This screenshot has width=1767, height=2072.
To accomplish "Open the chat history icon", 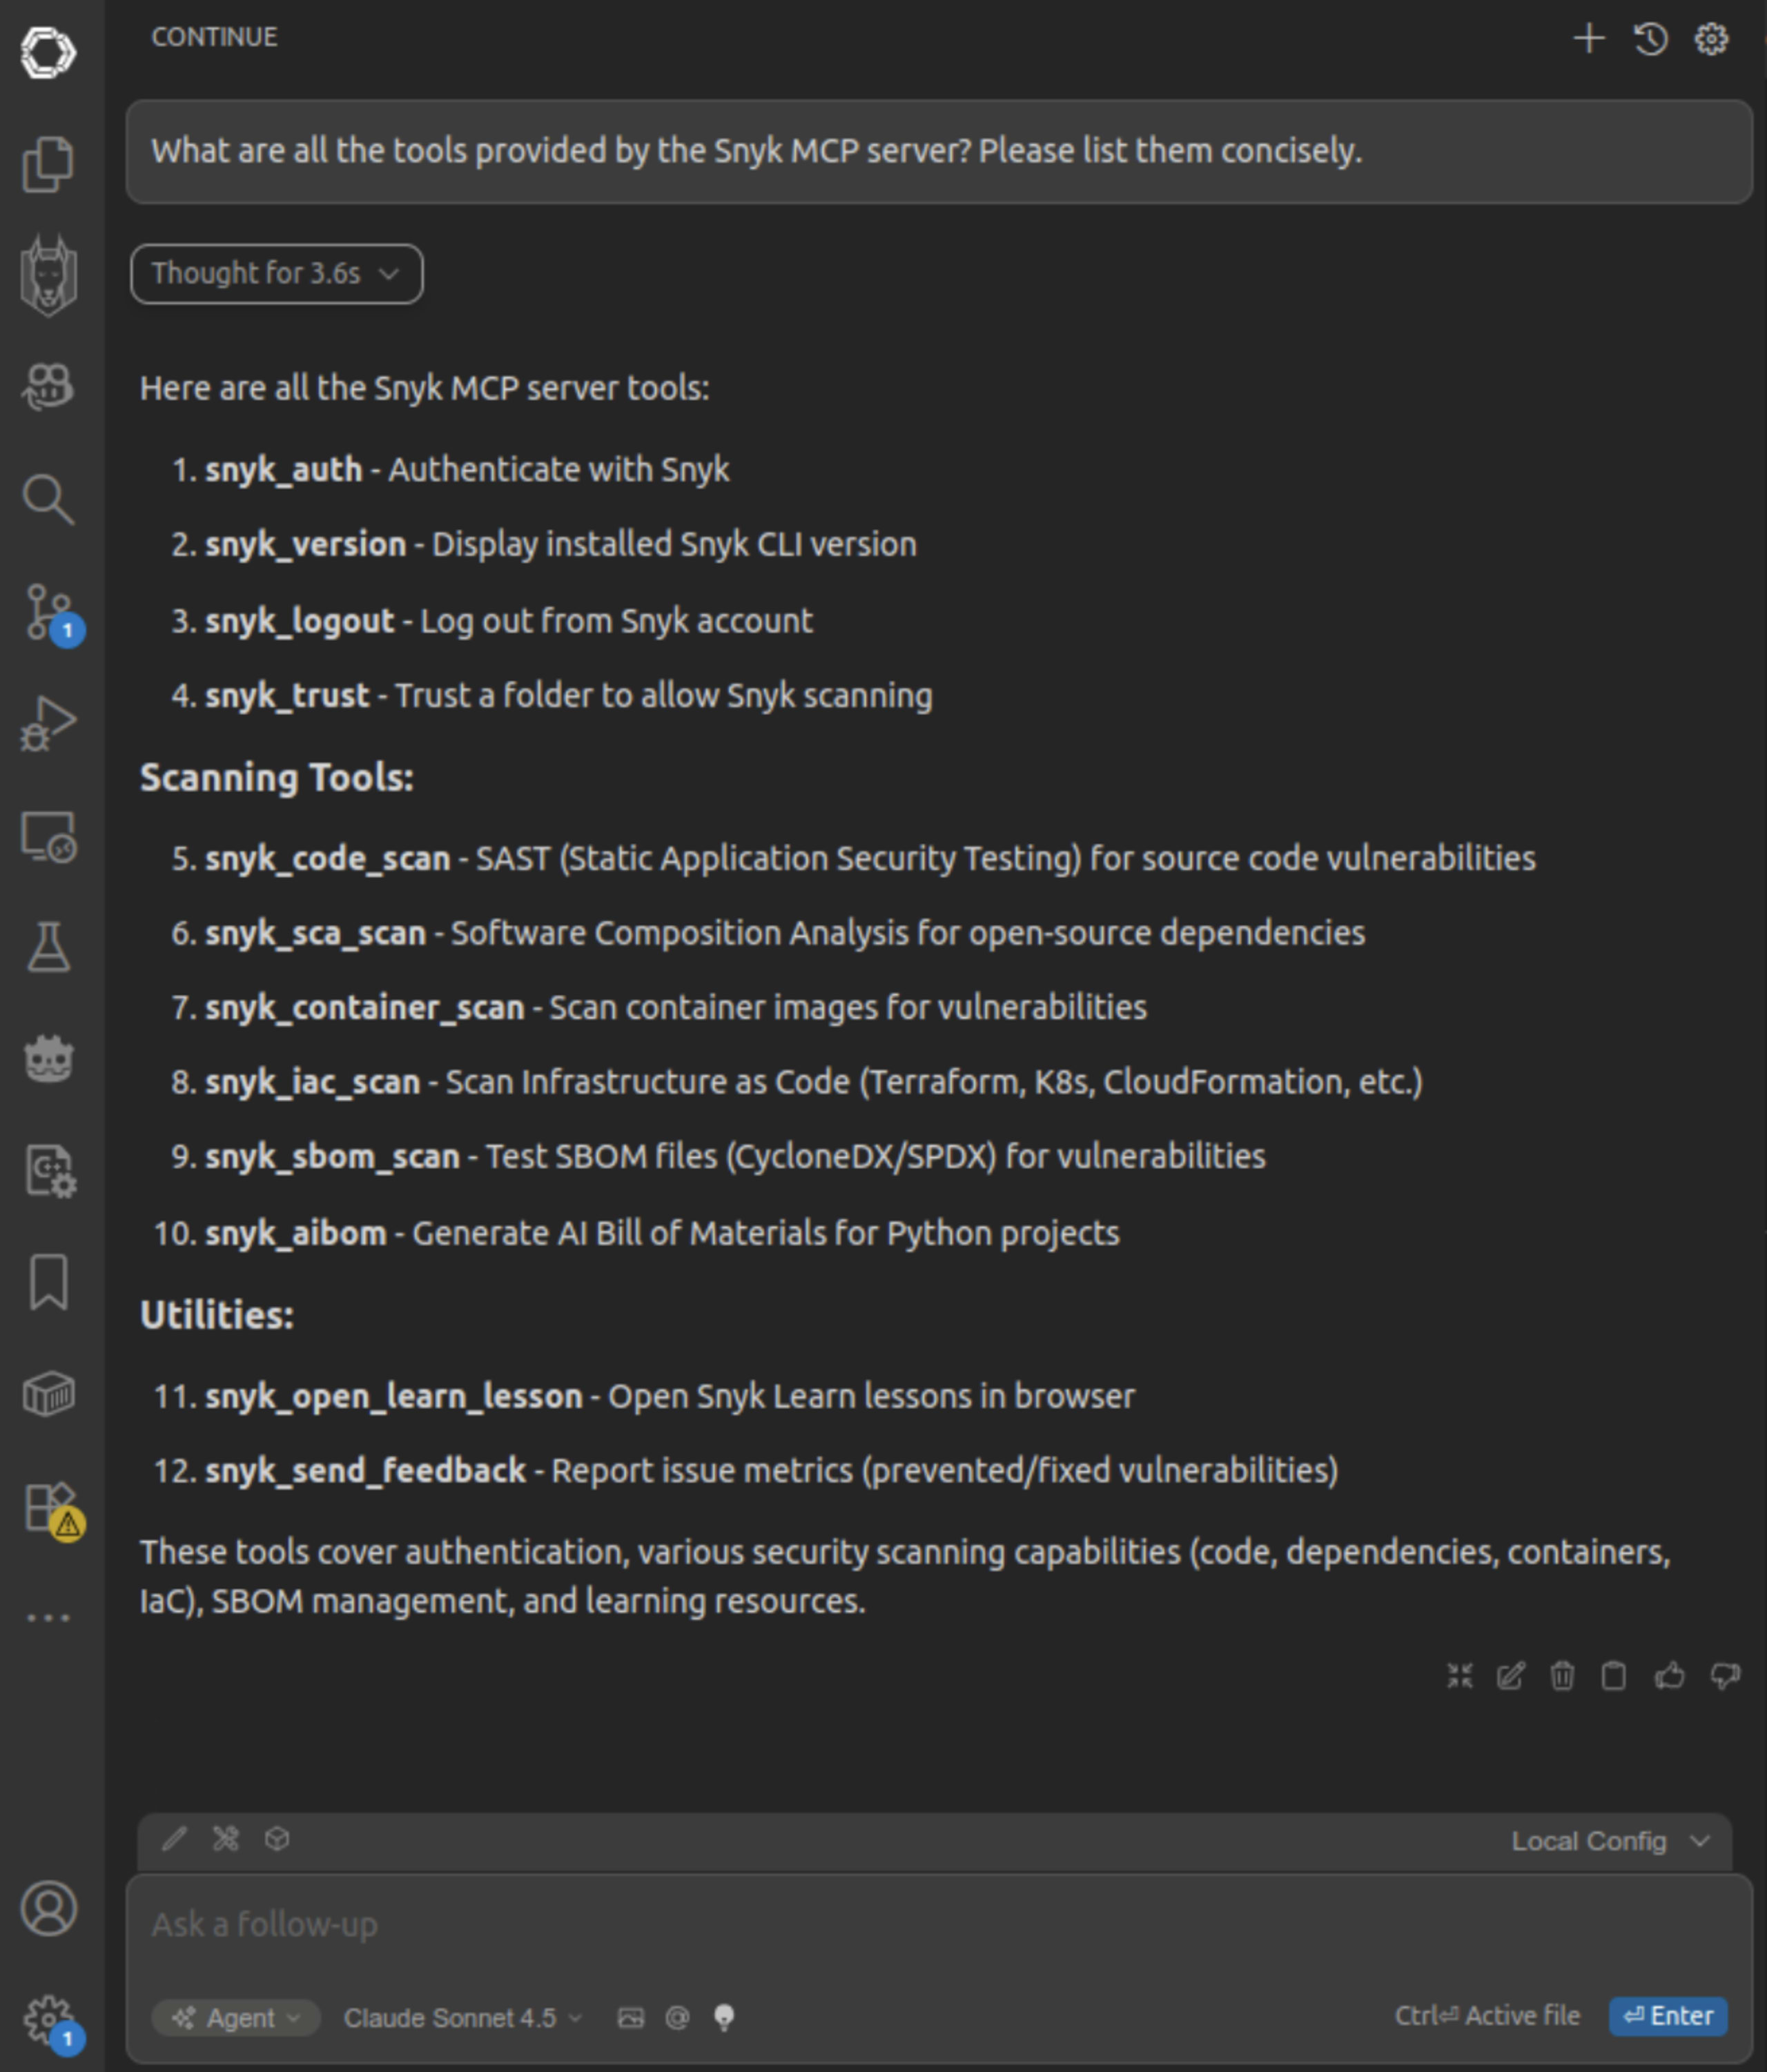I will coord(1651,38).
